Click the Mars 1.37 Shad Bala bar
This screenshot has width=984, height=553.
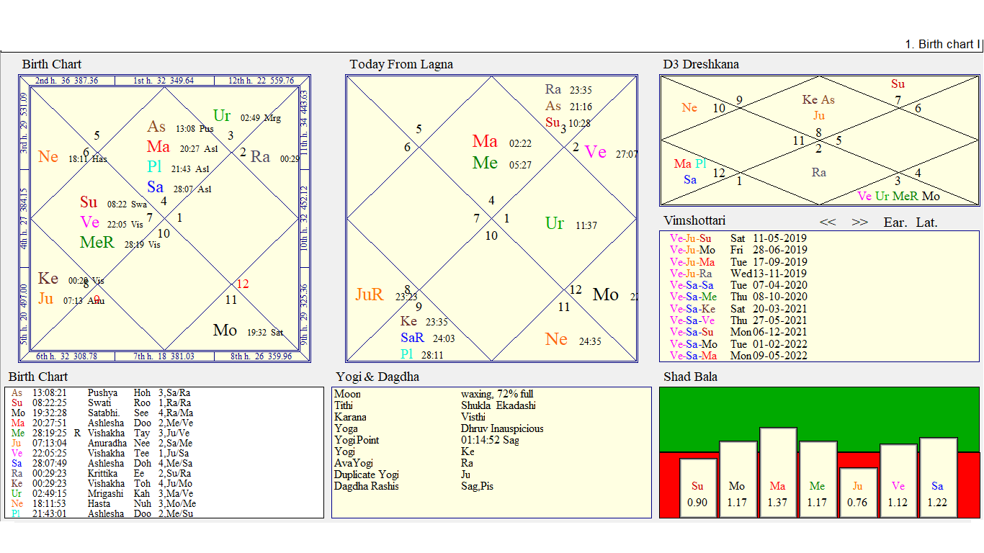pyautogui.click(x=778, y=472)
